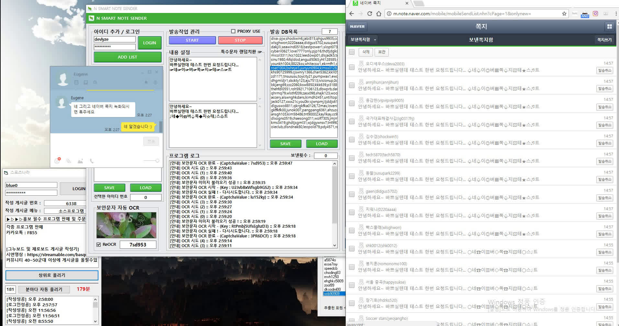The height and width of the screenshot is (326, 619).
Task: Click the program log vertical scrollbar
Action: [334, 204]
